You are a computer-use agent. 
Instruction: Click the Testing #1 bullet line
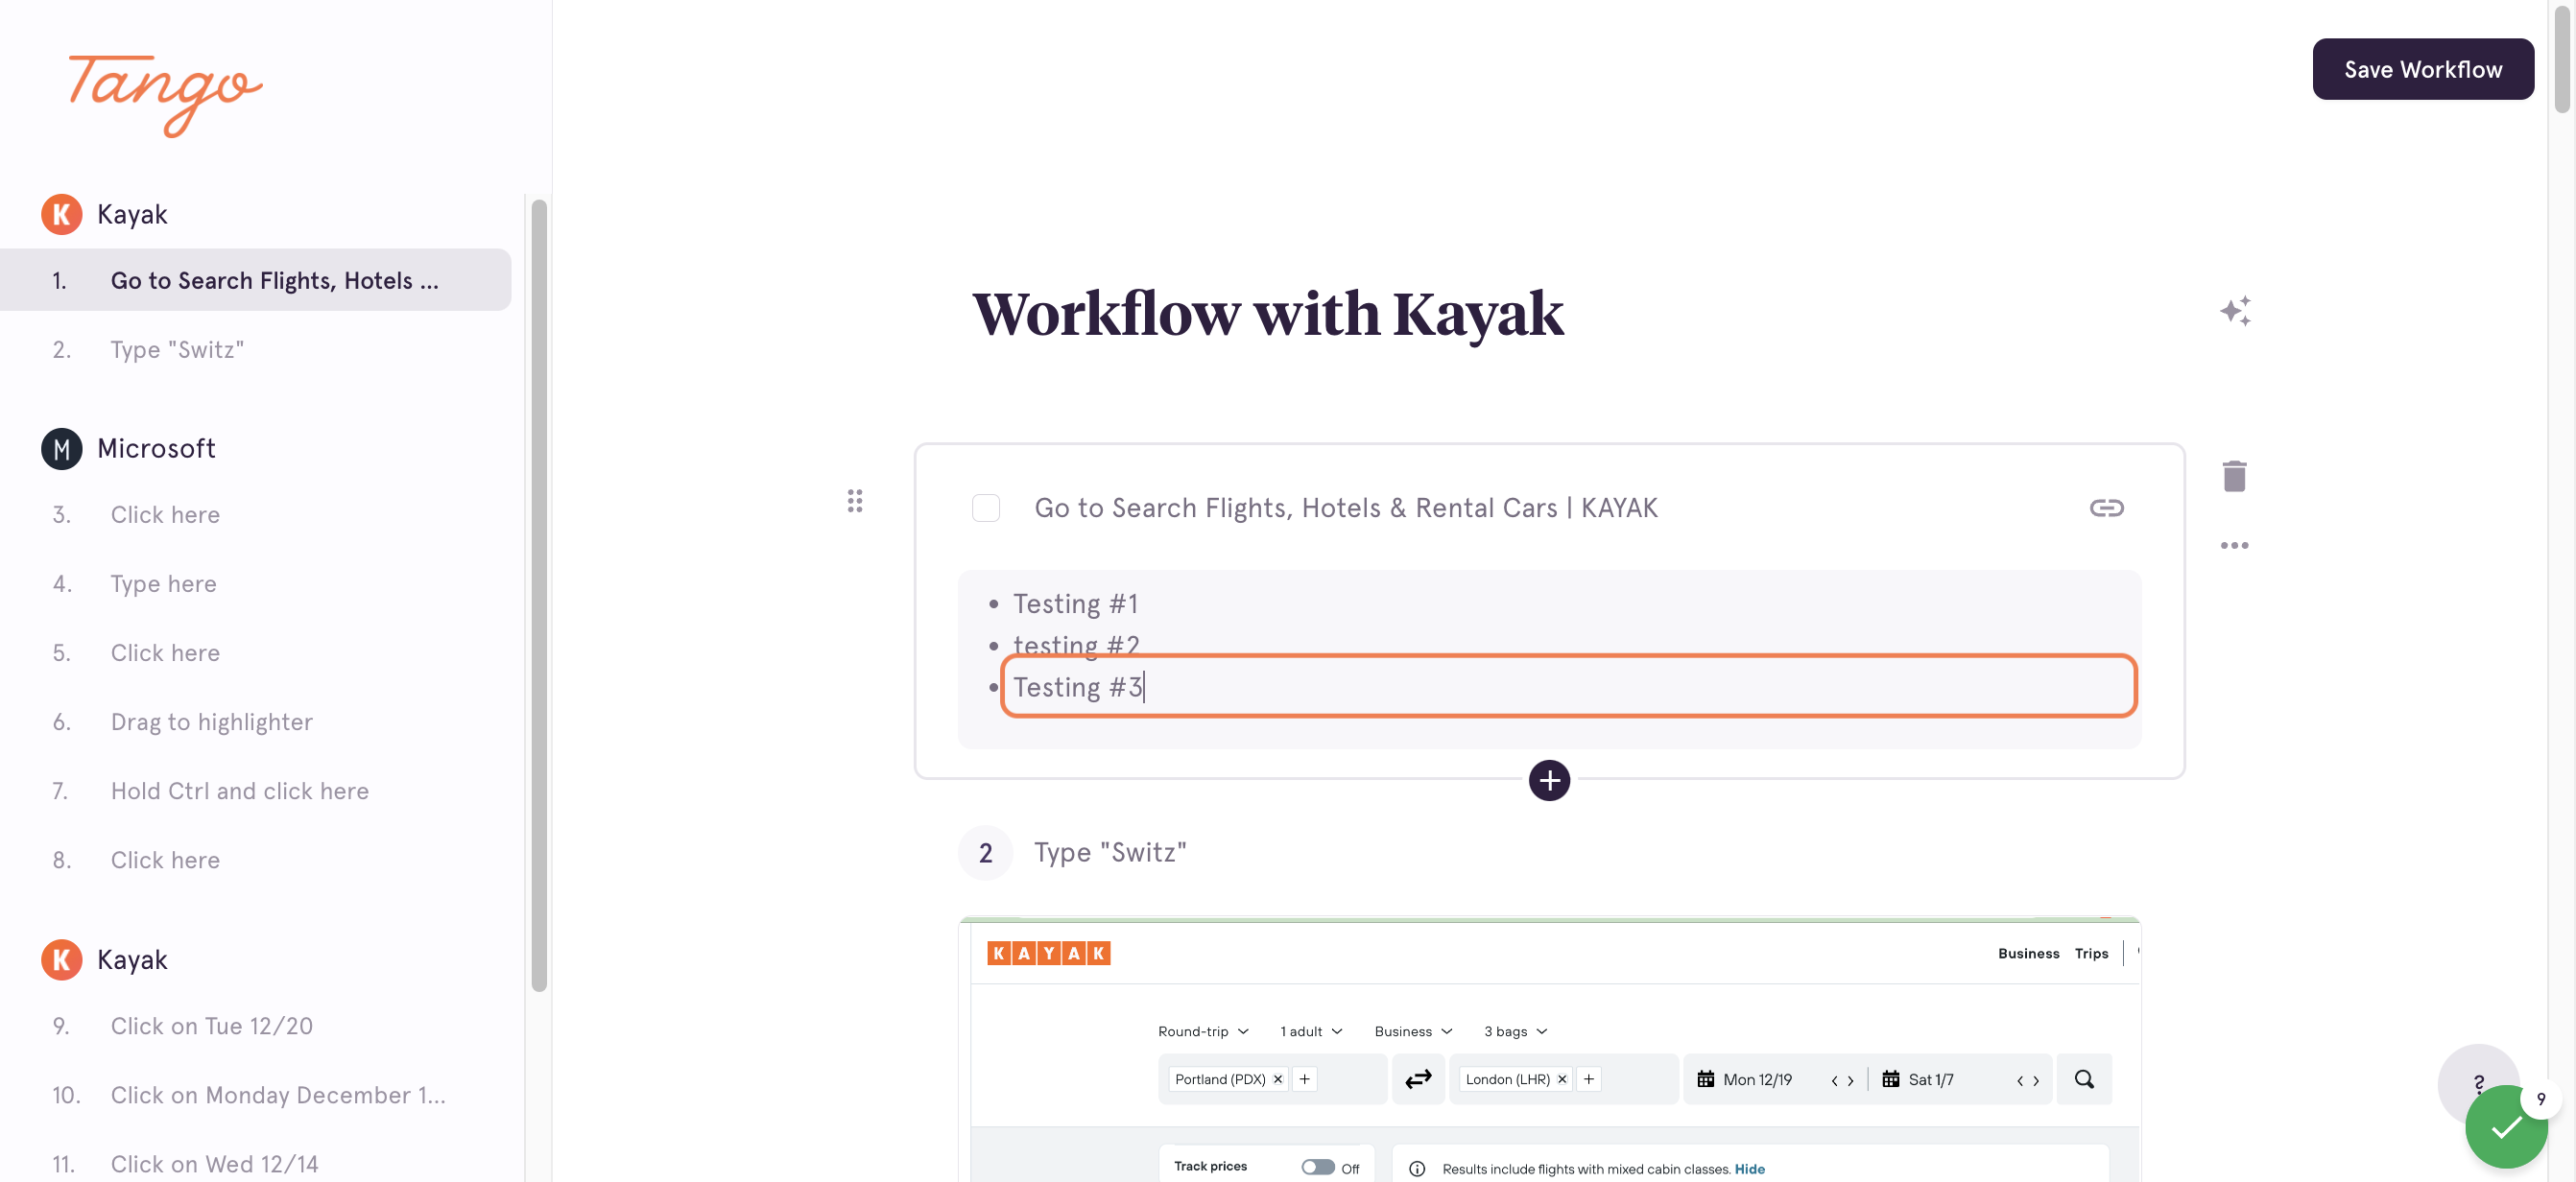(1075, 603)
